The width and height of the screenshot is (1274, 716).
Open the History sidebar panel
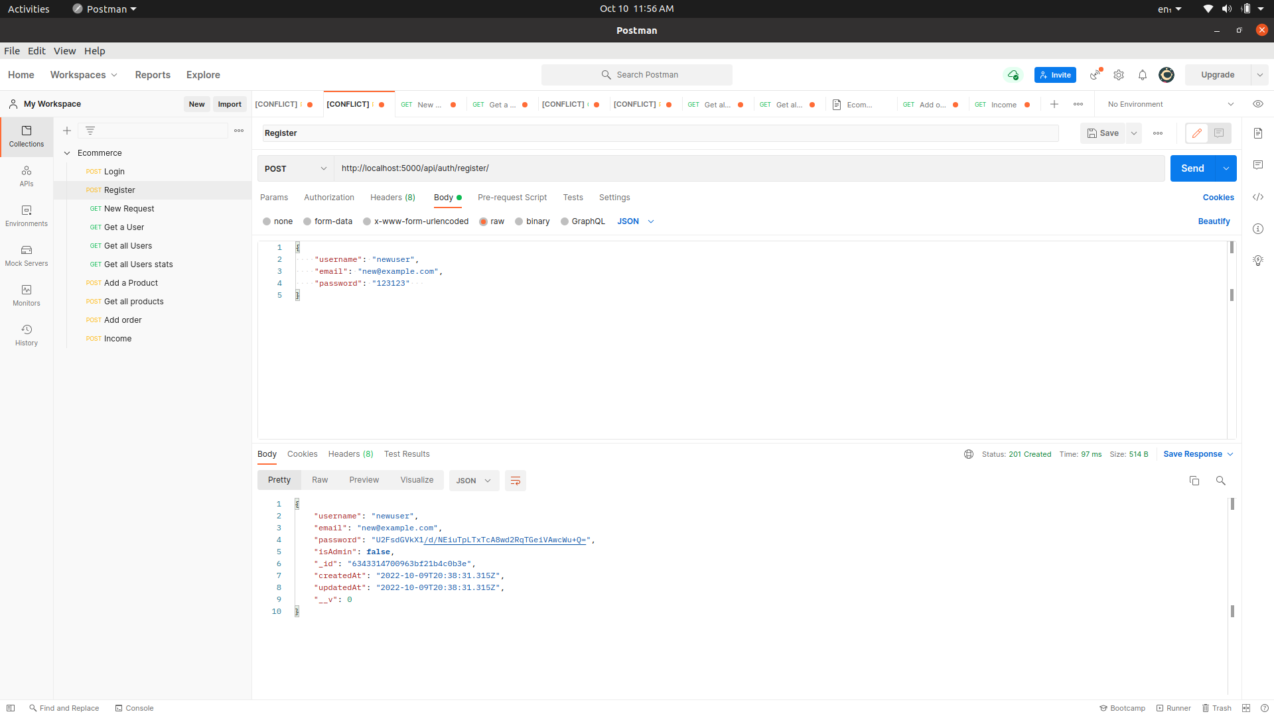pos(27,335)
